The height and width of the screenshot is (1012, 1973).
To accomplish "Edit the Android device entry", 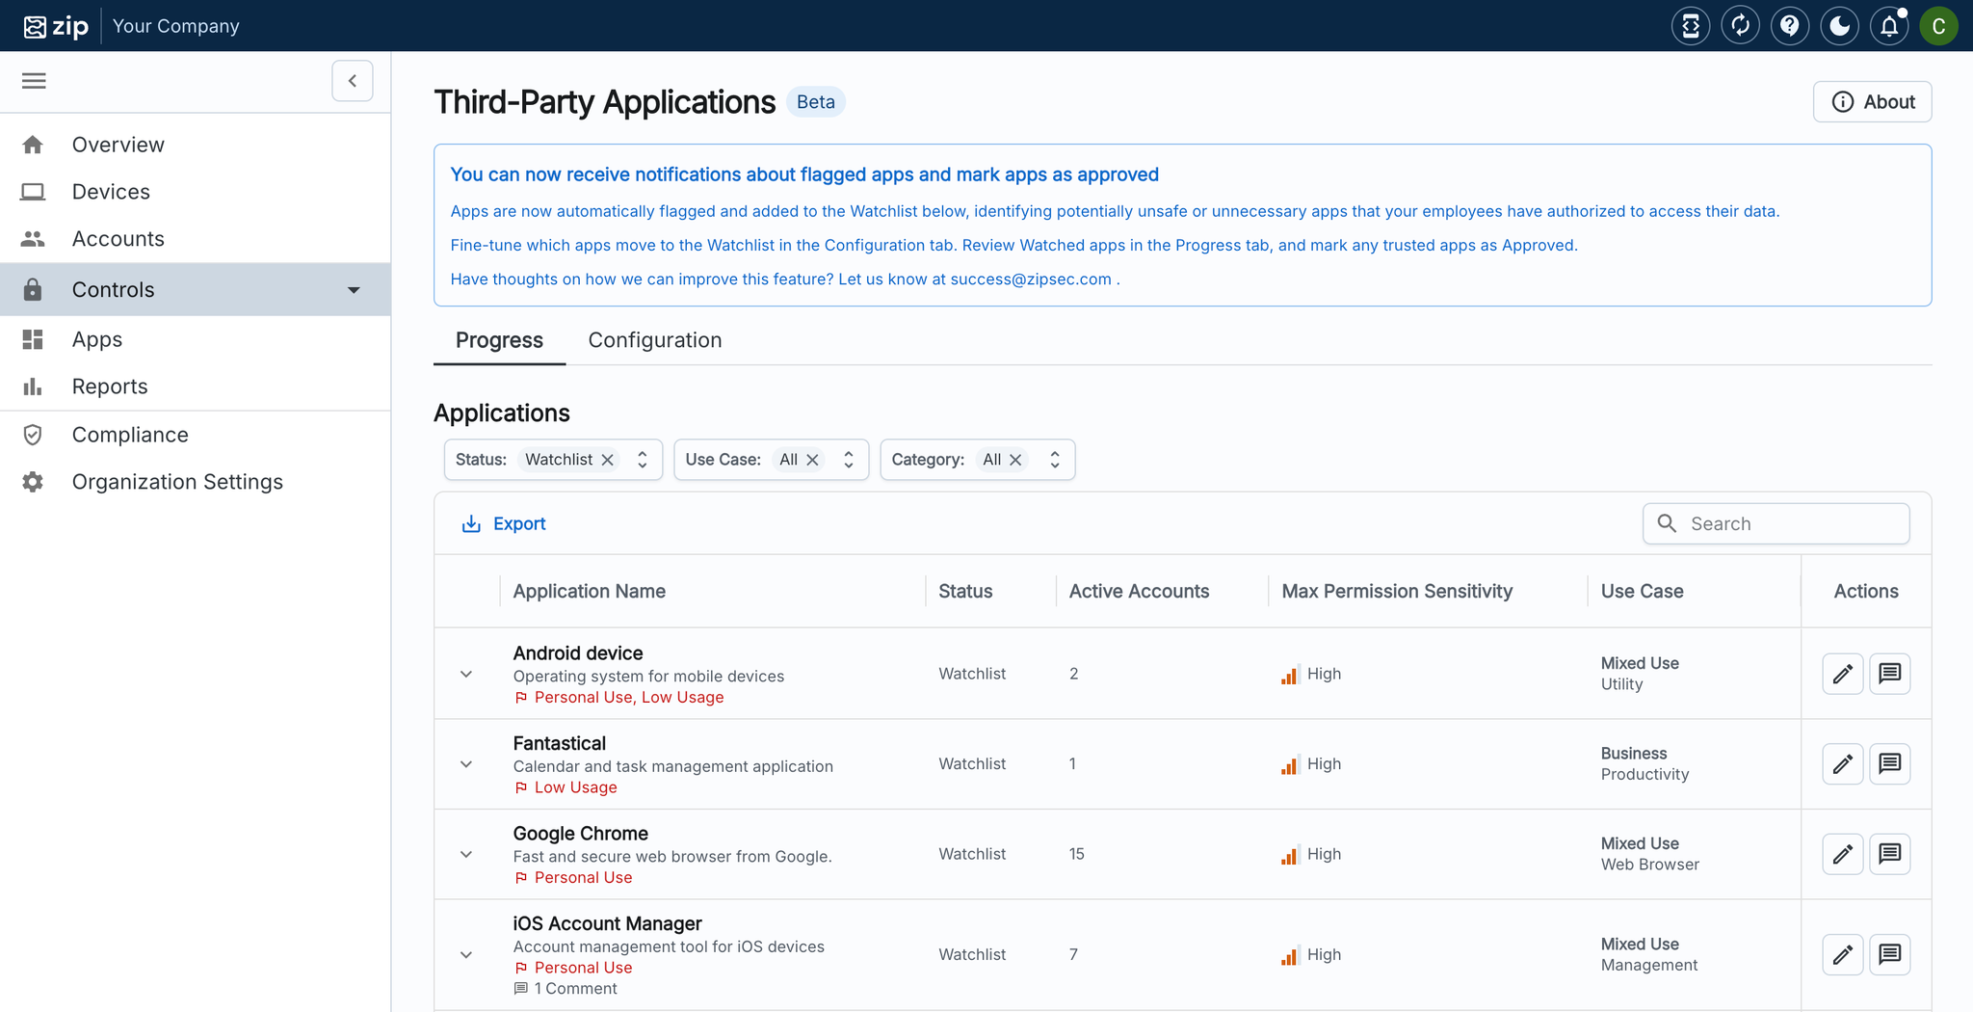I will [x=1842, y=674].
